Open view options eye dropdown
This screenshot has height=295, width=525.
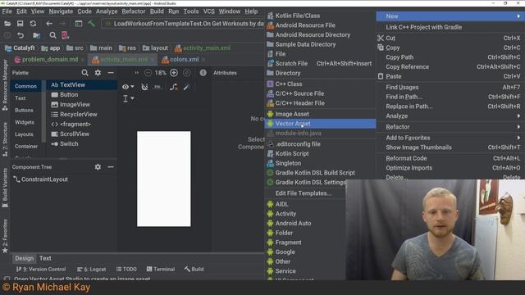[128, 87]
